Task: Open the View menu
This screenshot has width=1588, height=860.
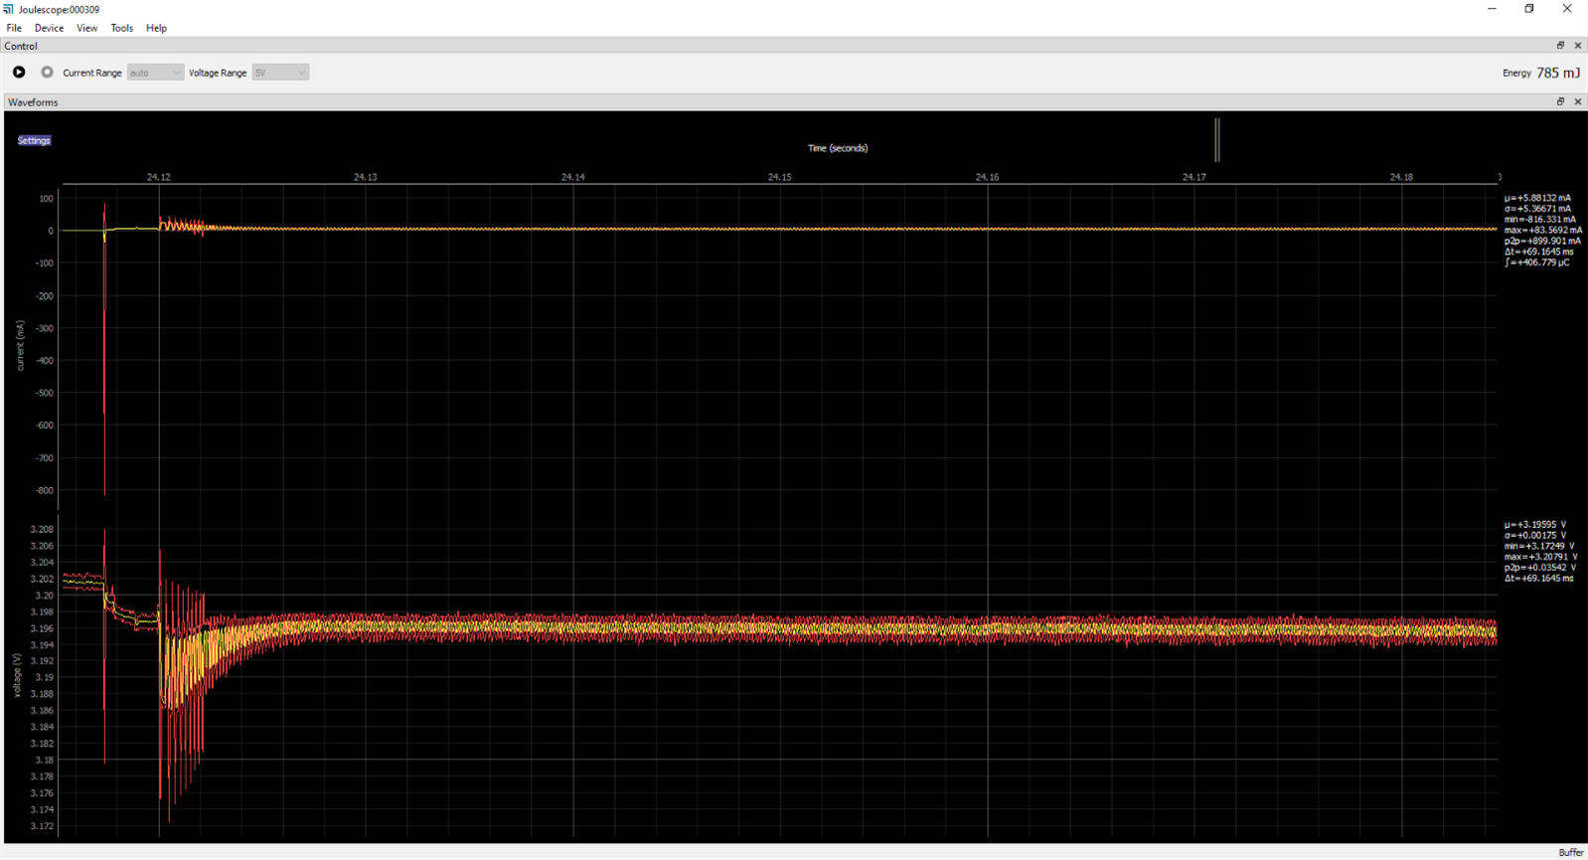Action: click(86, 28)
